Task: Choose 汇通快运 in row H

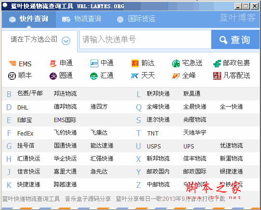Action: pos(28,159)
